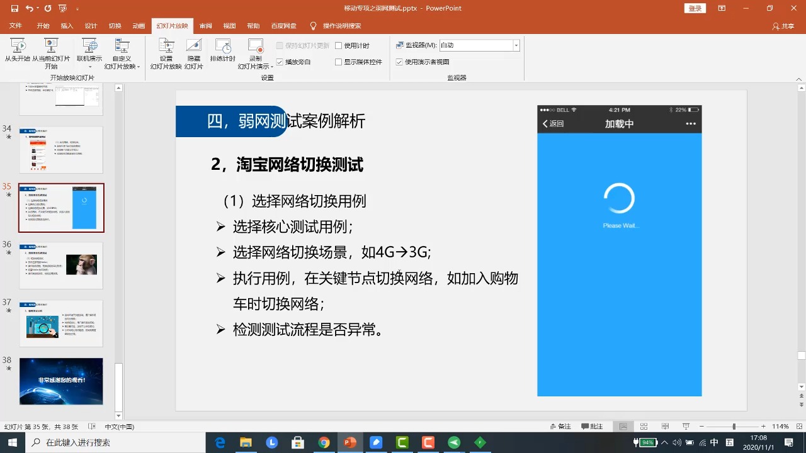Click the Share (共享) button

[x=783, y=26]
